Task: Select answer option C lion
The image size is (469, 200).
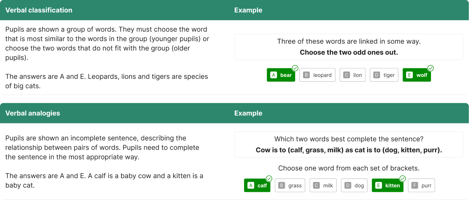Action: (353, 75)
